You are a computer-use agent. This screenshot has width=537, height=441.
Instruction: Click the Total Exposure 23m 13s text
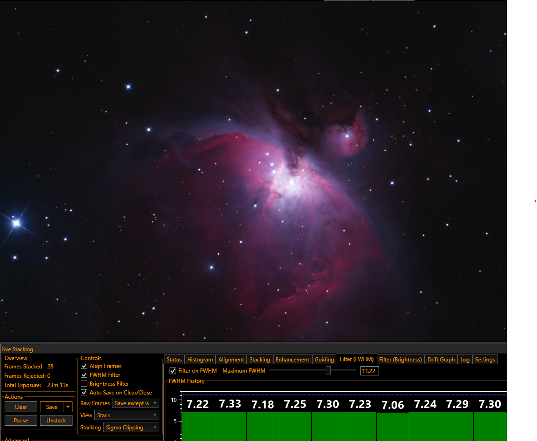pos(36,385)
